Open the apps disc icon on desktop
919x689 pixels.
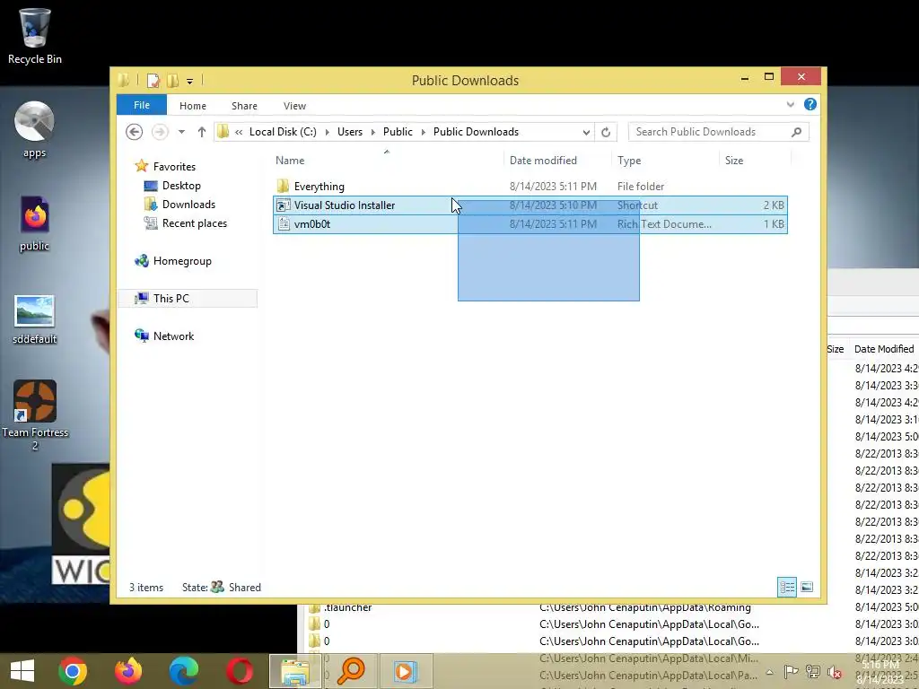pyautogui.click(x=34, y=129)
